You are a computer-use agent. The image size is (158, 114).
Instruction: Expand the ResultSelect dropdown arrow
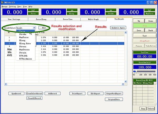pos(34,27)
